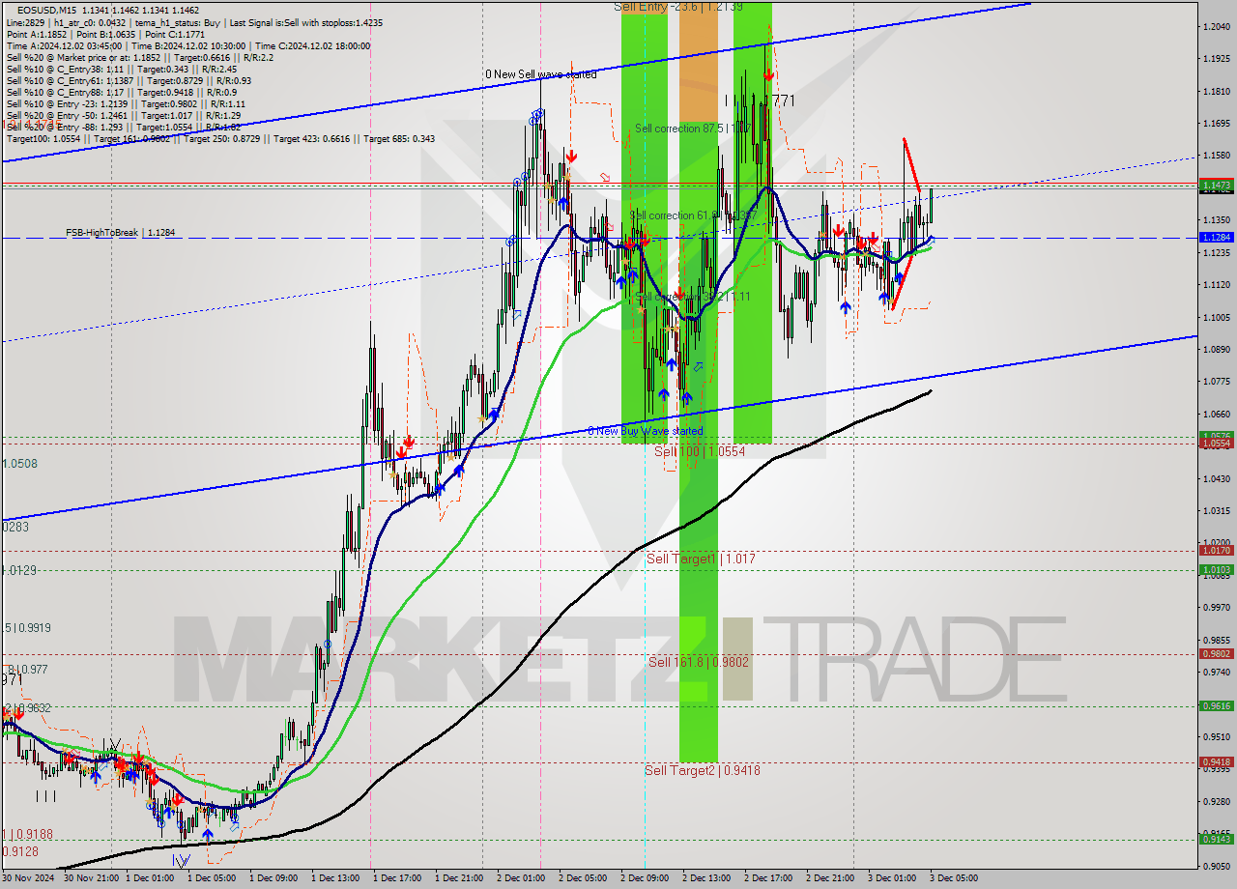Click the 'Sell Target2 | 0.9418' label
The image size is (1237, 889).
(703, 770)
